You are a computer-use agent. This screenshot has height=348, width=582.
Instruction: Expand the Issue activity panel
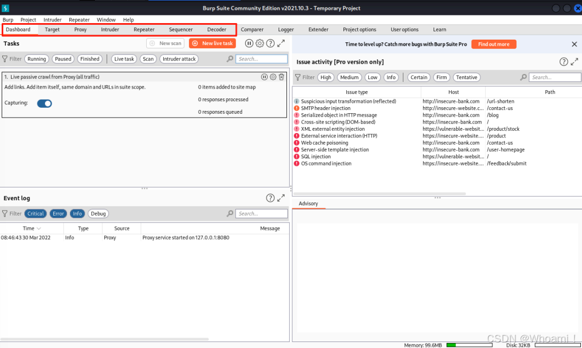pos(574,62)
